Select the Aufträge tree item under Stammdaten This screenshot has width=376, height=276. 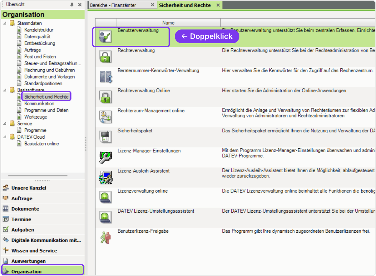point(33,50)
